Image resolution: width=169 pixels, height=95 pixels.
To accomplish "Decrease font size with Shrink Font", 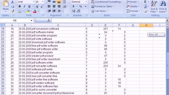I will point(42,6).
